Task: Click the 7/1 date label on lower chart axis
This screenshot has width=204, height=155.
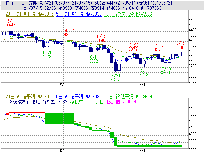Action: tap(142, 151)
